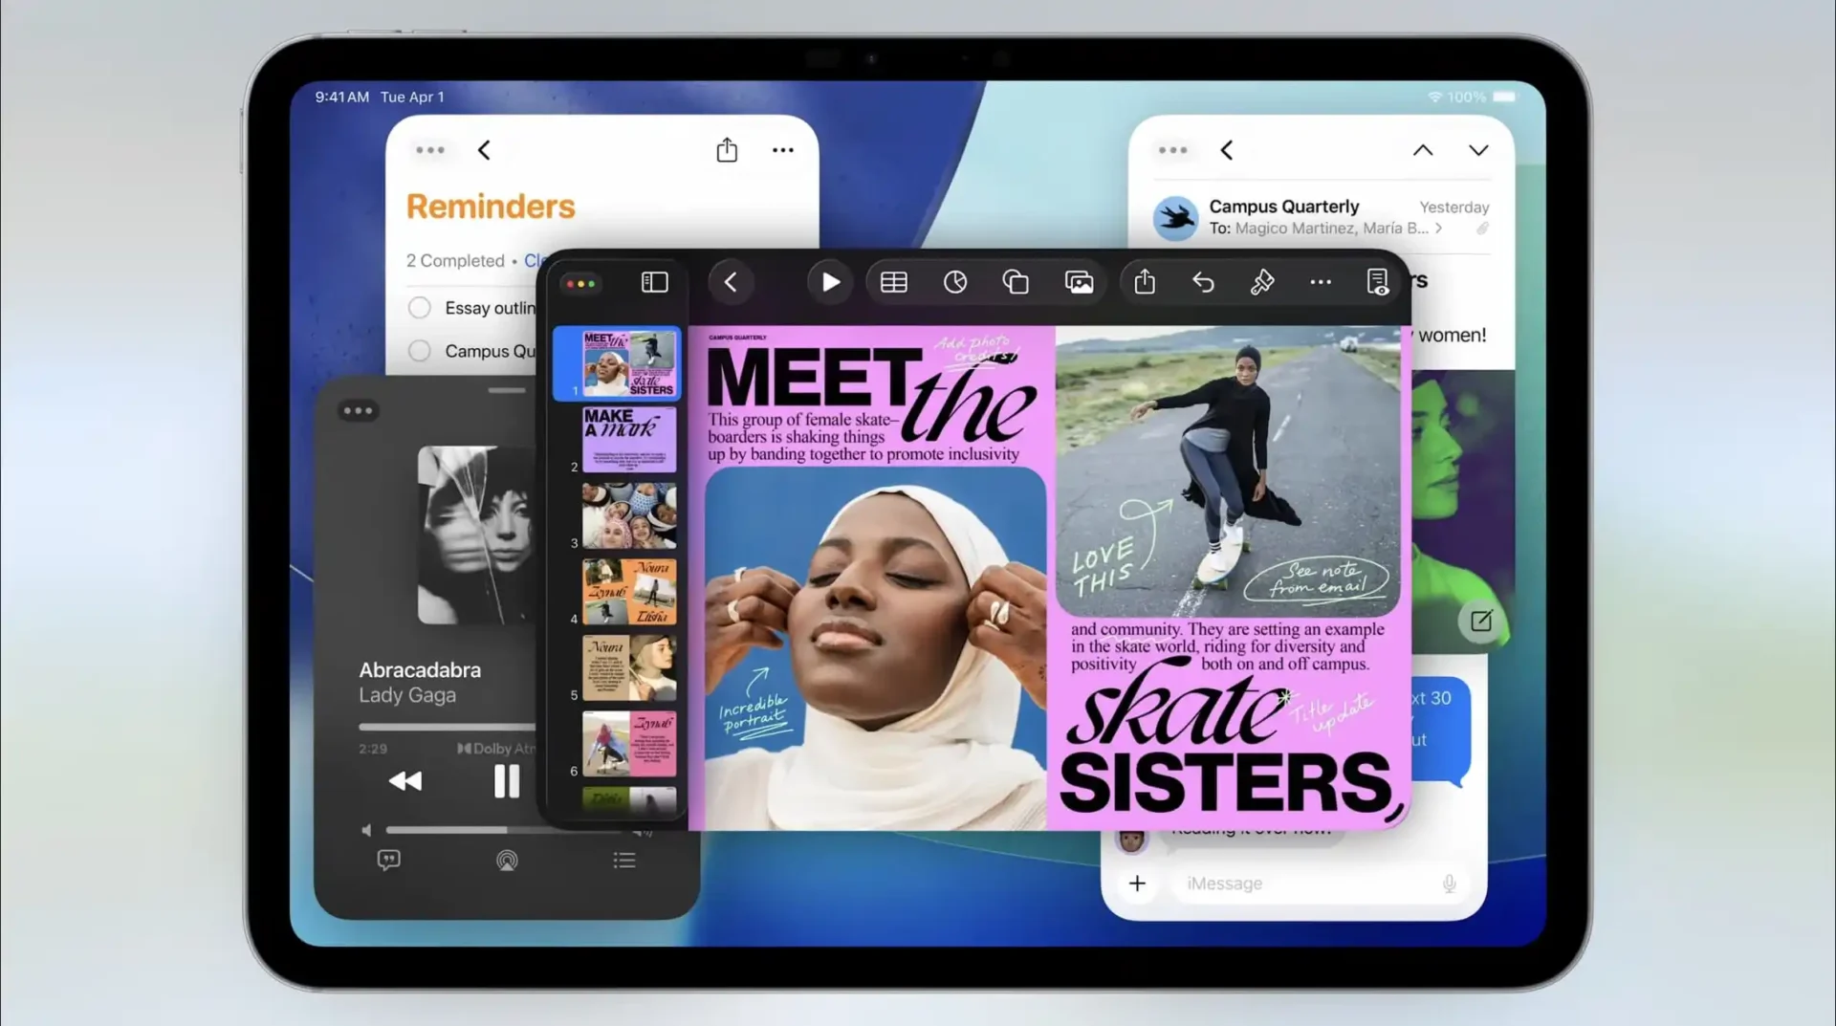Image resolution: width=1836 pixels, height=1026 pixels.
Task: Toggle the Keynote slide navigator sidebar
Action: 654,282
